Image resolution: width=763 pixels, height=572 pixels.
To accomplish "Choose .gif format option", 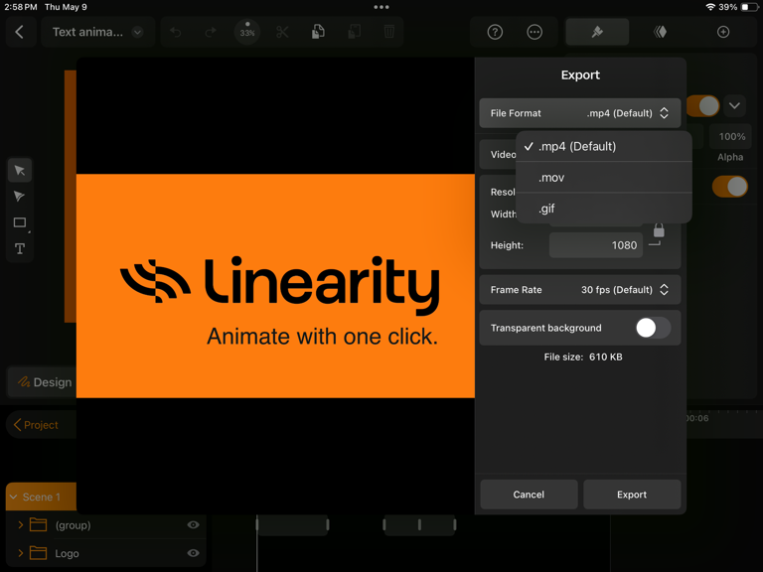I will tap(603, 209).
